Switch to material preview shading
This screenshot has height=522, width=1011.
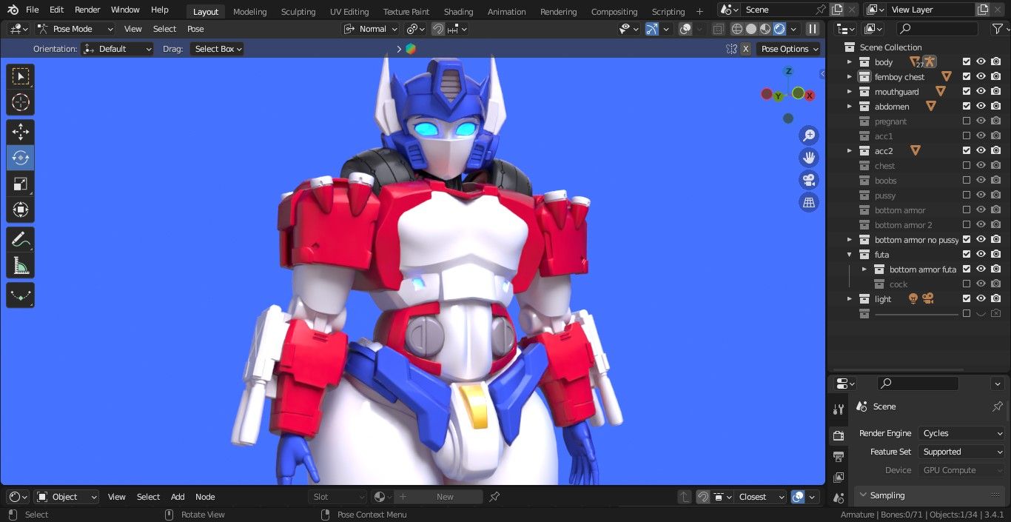[x=765, y=29]
